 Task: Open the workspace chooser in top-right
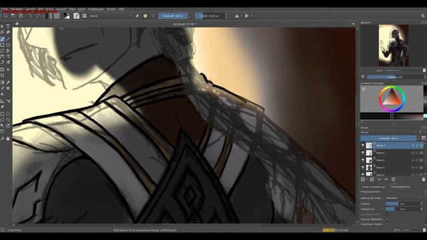click(x=423, y=16)
